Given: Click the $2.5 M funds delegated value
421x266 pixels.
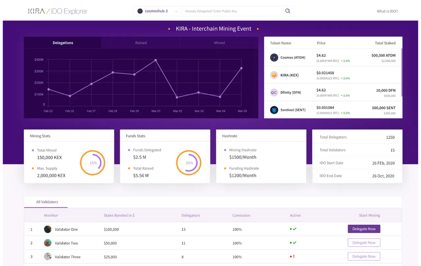Looking at the screenshot, I should 139,157.
